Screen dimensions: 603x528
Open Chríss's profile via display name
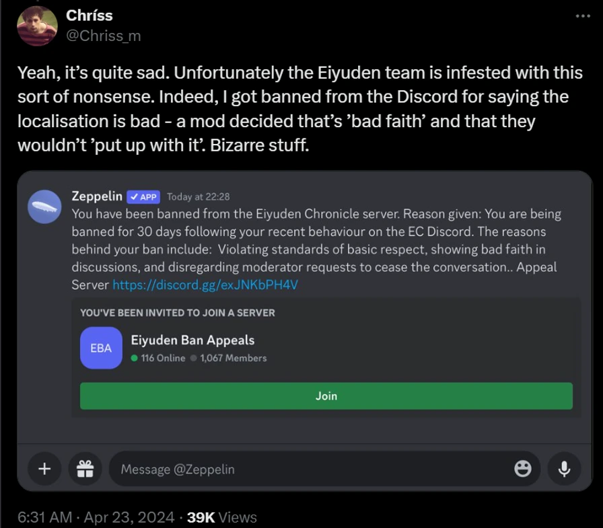pos(88,15)
